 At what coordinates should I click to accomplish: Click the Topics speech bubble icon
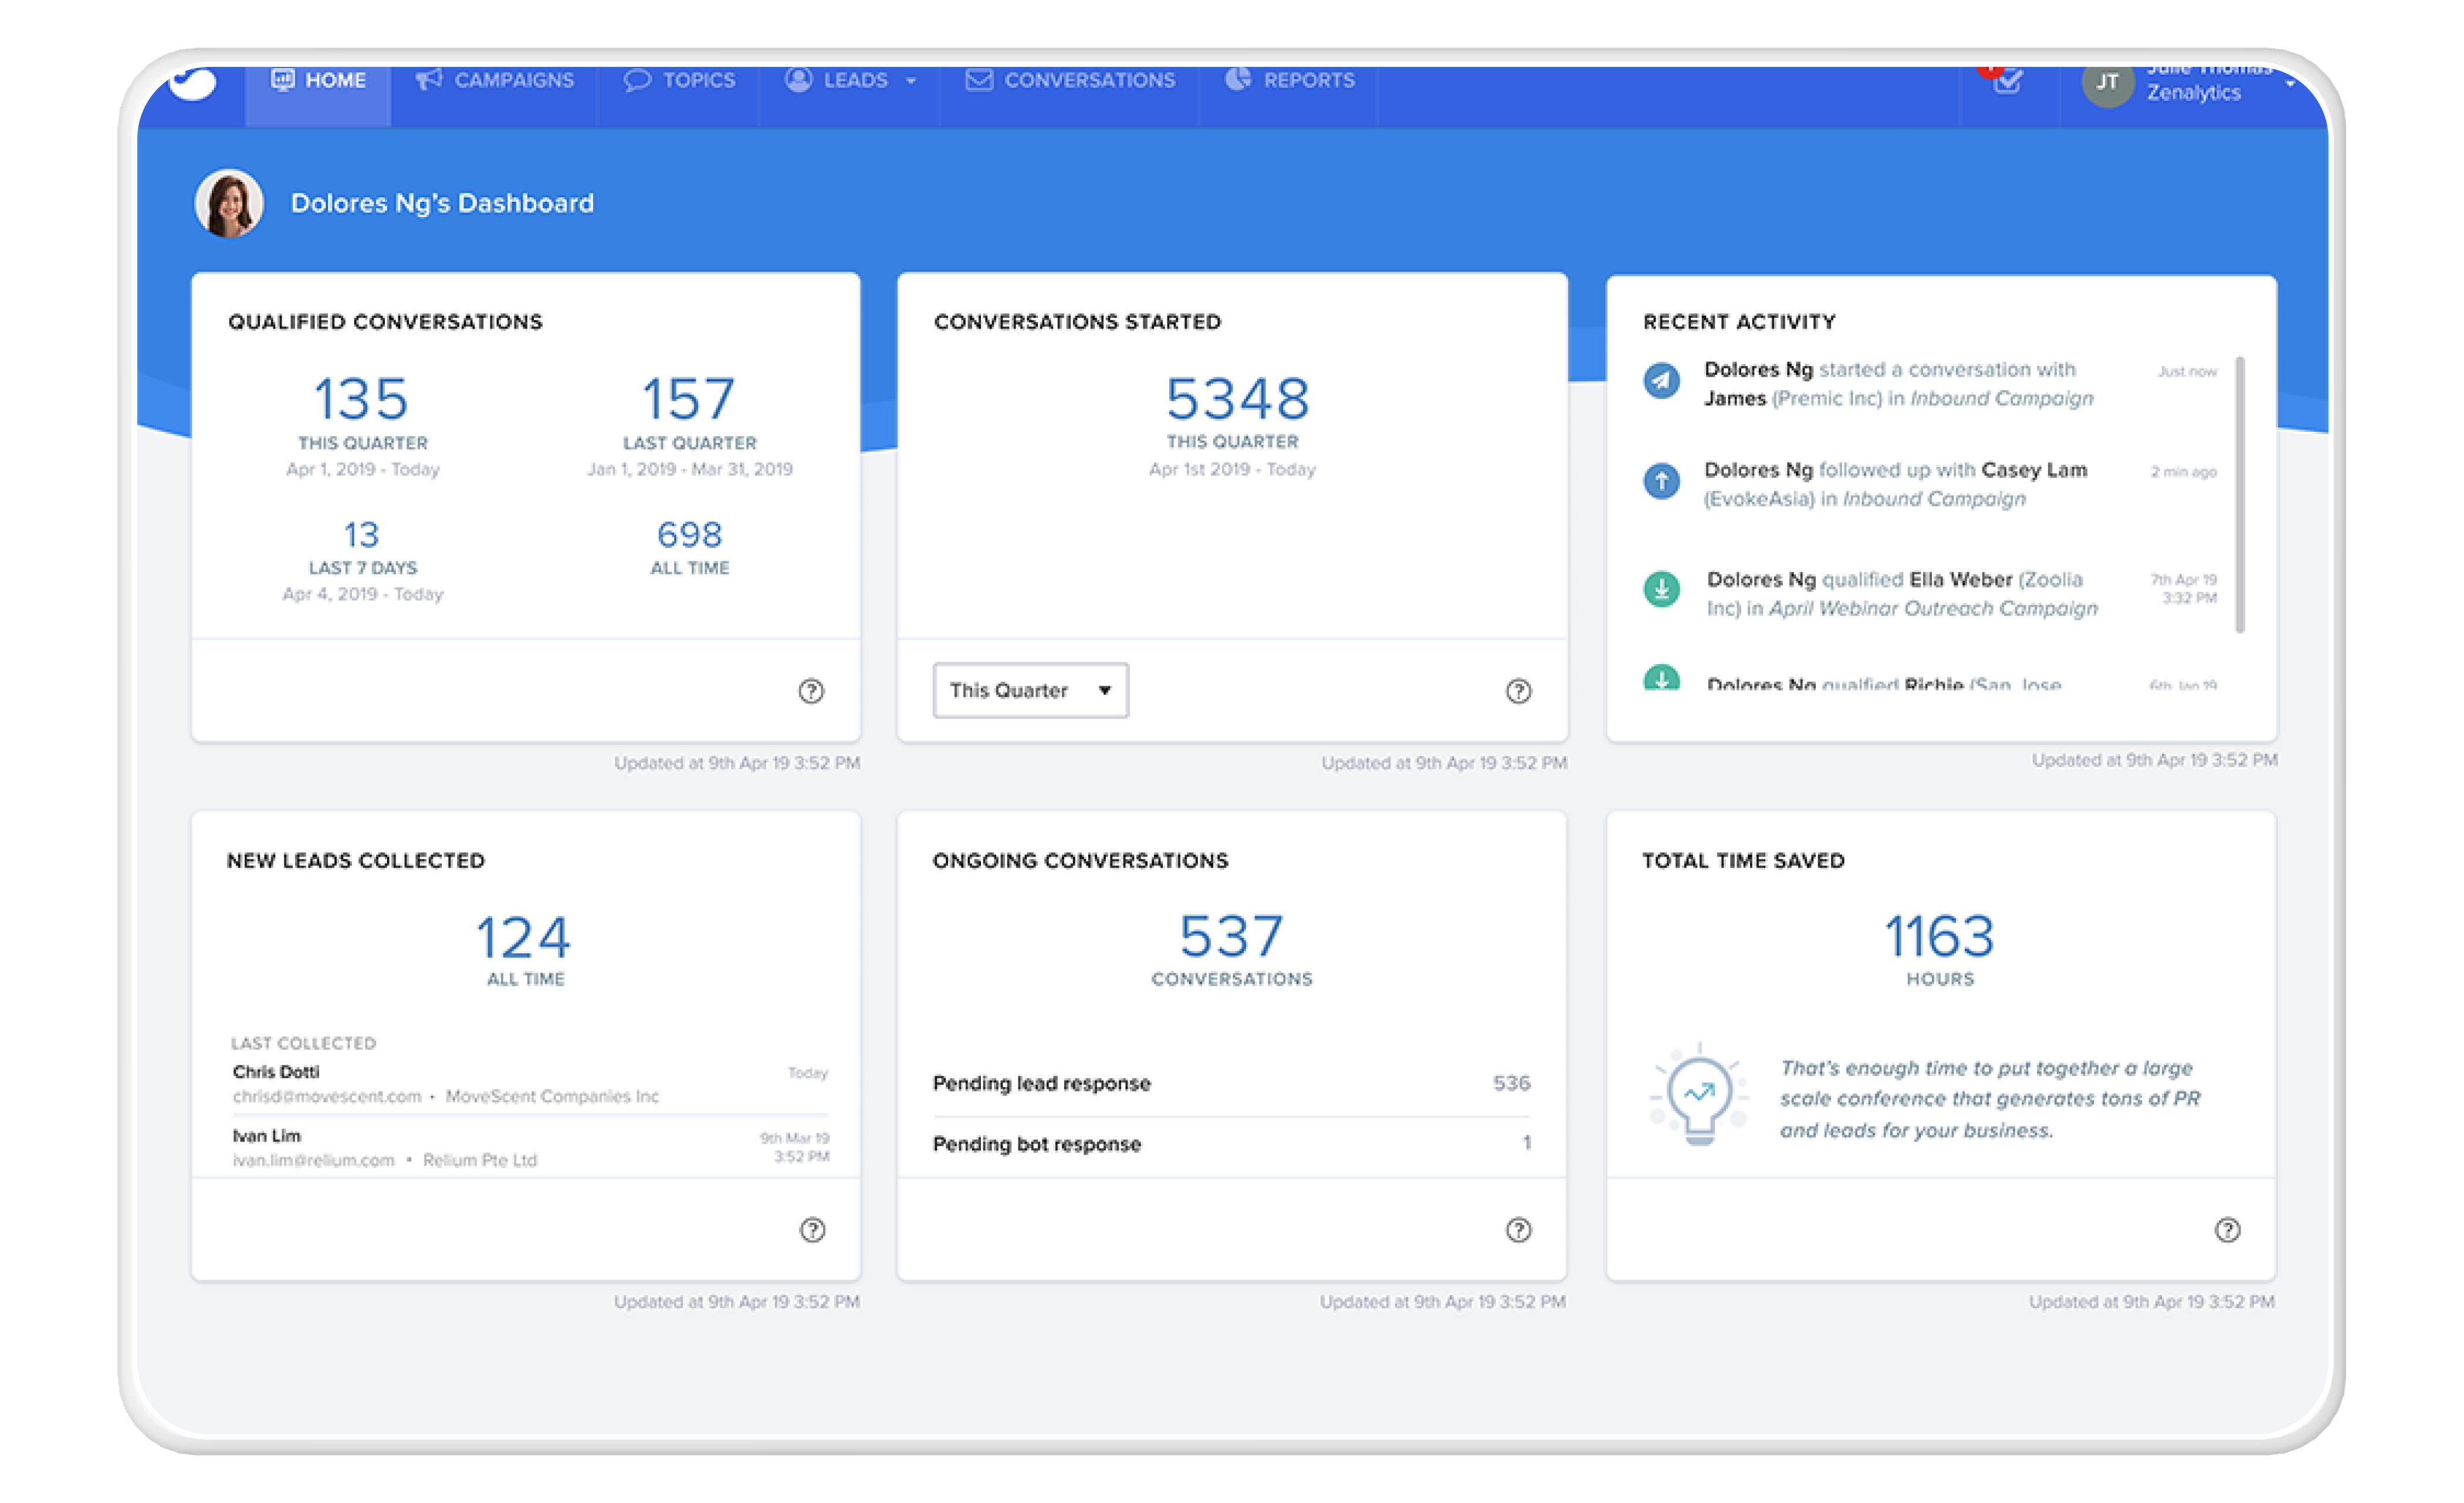637,79
